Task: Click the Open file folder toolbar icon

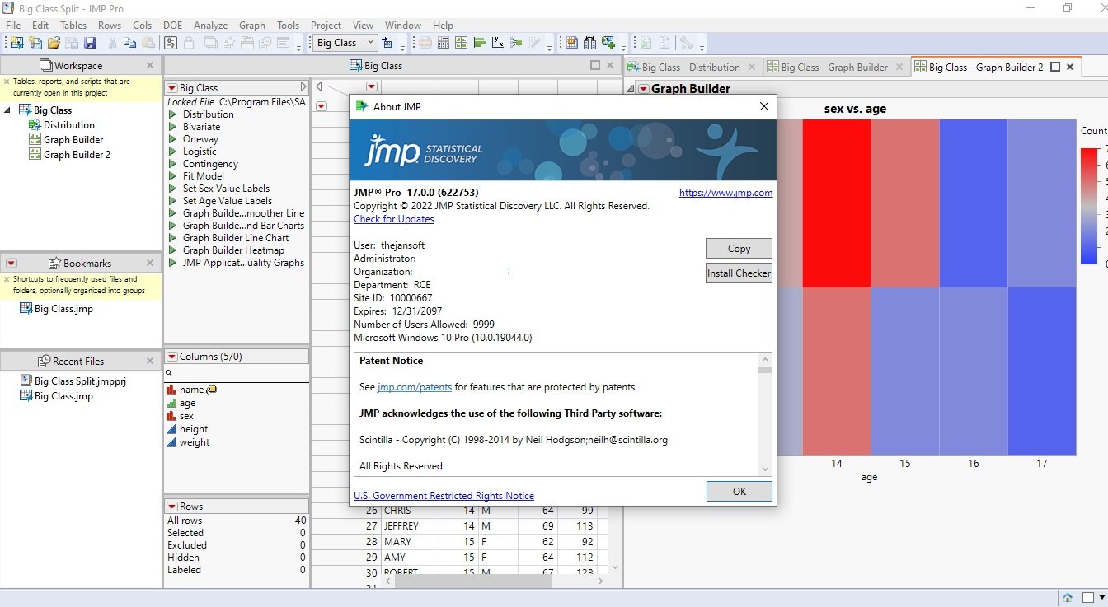Action: (x=54, y=43)
